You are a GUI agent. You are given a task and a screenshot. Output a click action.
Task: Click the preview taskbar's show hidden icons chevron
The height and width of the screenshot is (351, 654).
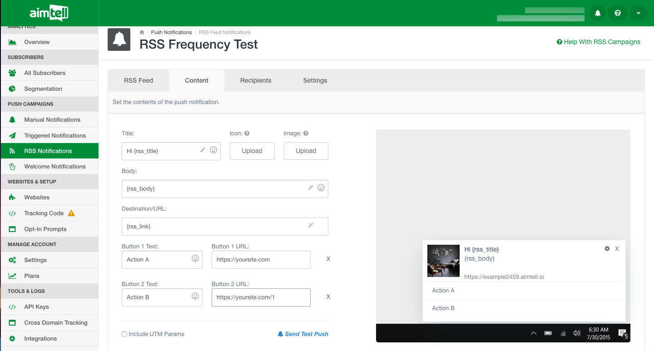point(534,333)
